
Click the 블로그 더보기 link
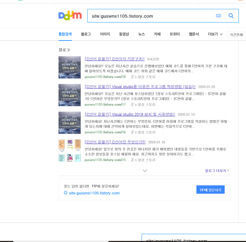(x=217, y=171)
